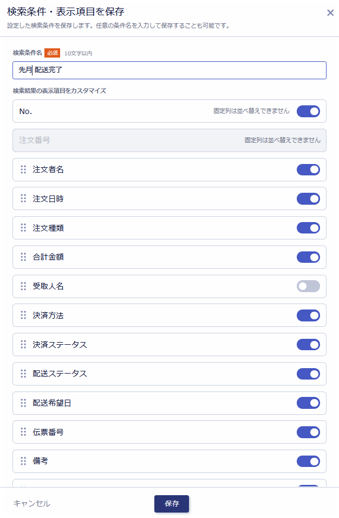Image resolution: width=339 pixels, height=518 pixels.
Task: Click the キャンセル link
Action: click(x=31, y=503)
